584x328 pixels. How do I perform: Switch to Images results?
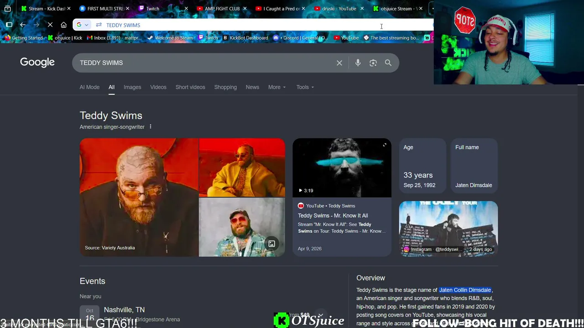pyautogui.click(x=132, y=87)
